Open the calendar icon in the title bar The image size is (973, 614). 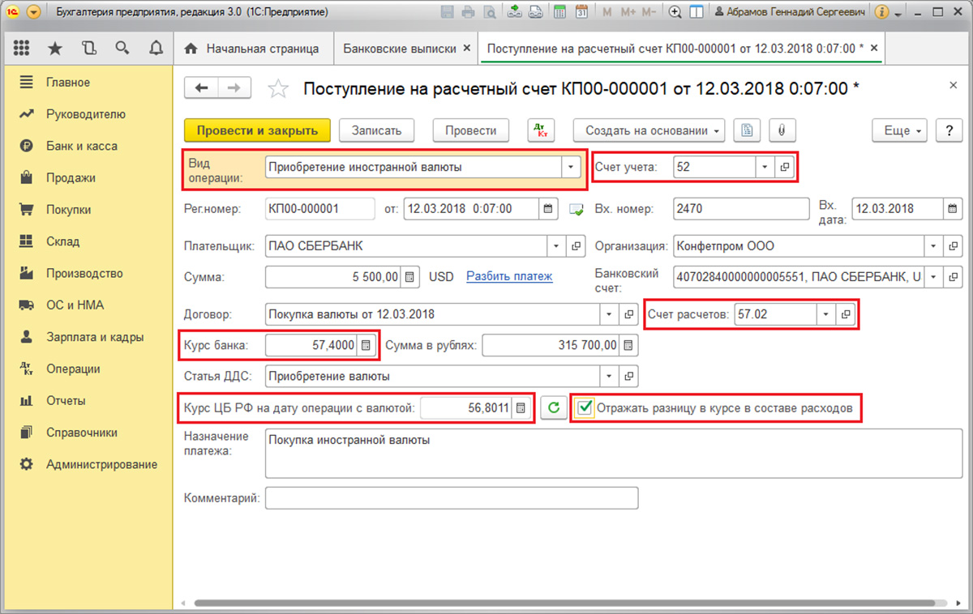(581, 12)
